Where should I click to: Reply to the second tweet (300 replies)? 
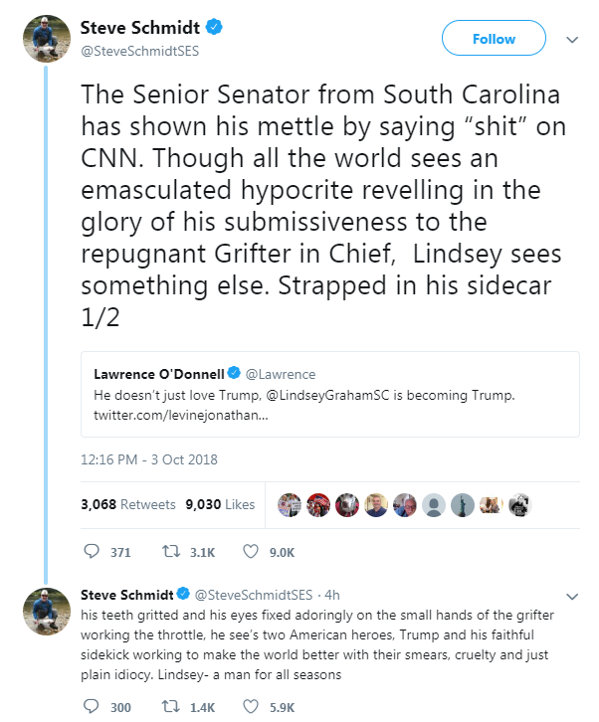point(93,706)
